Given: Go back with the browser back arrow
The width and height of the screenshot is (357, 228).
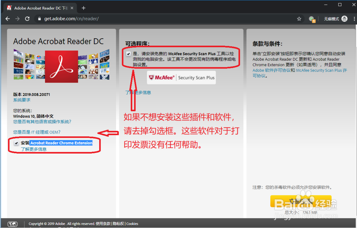Looking at the screenshot, I should [x=8, y=19].
